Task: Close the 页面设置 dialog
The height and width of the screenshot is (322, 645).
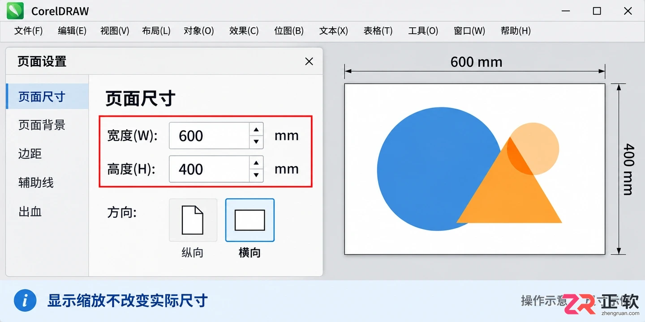Action: point(309,61)
